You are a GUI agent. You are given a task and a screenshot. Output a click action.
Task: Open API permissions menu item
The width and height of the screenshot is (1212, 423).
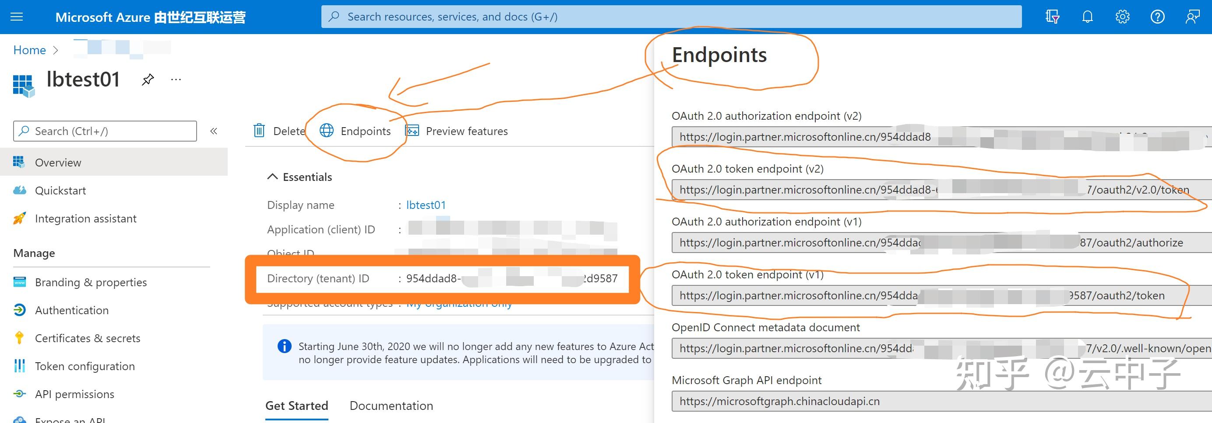(74, 394)
